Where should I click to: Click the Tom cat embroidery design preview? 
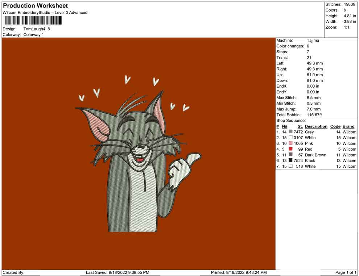[x=138, y=154]
